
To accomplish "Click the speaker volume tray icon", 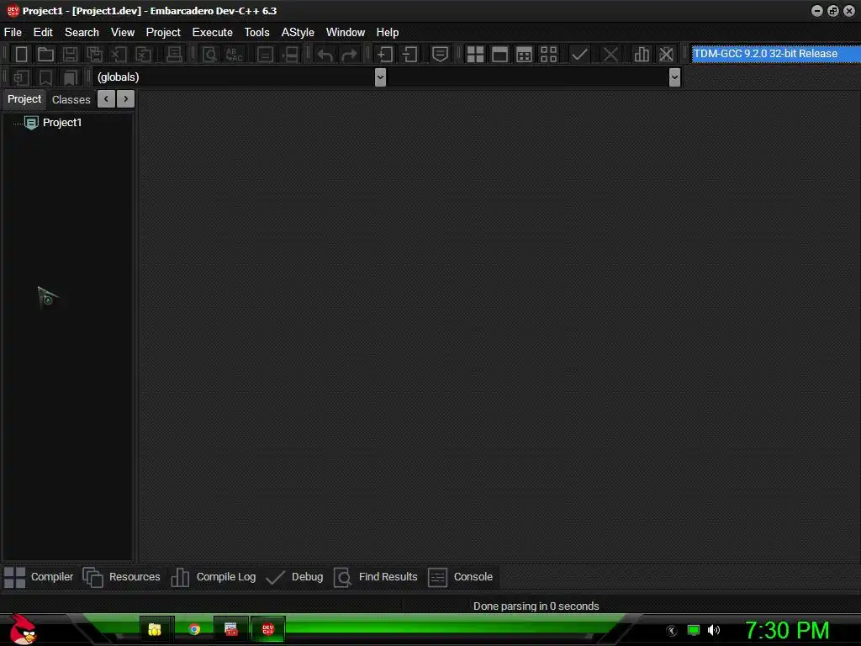I will click(713, 630).
